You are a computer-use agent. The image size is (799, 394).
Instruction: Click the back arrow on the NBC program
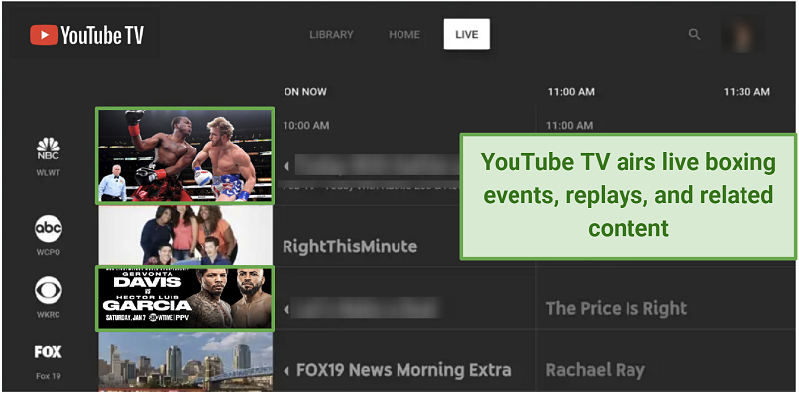pyautogui.click(x=286, y=166)
